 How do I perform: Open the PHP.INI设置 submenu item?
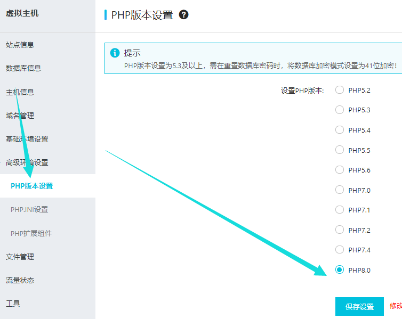[29, 209]
